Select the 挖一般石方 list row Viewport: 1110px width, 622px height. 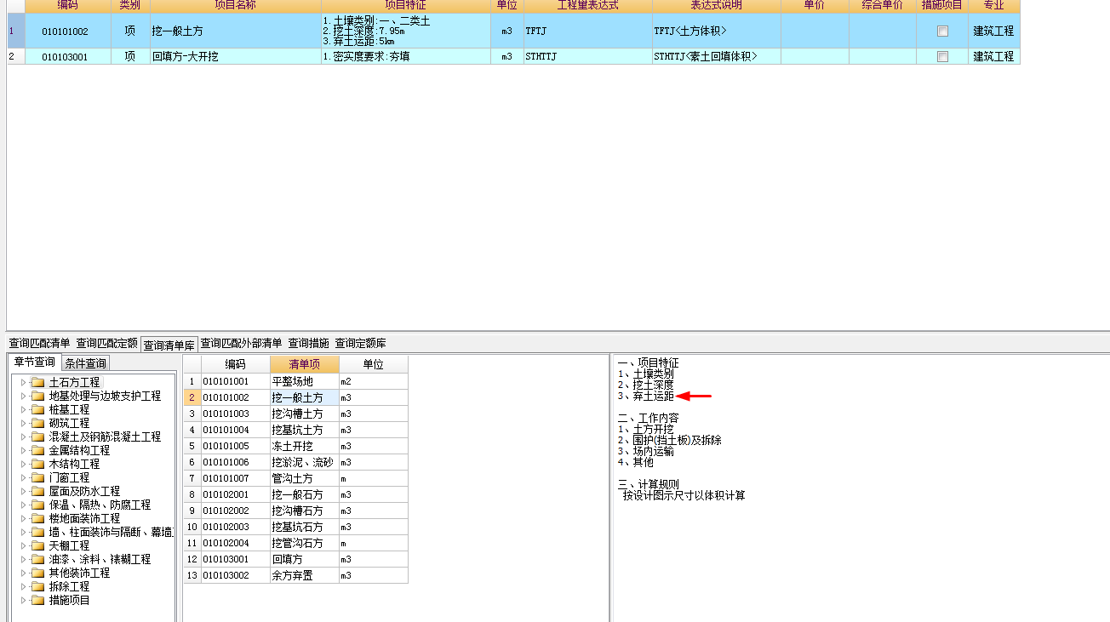[x=296, y=494]
